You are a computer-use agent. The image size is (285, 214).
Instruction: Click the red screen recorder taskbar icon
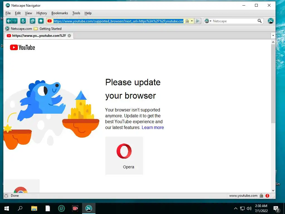[75, 208]
